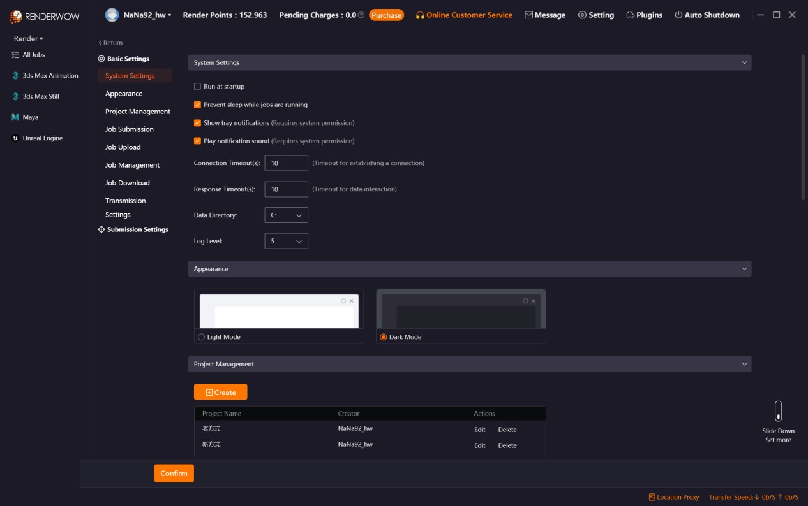Open the Plugins puzzle icon

pos(630,15)
